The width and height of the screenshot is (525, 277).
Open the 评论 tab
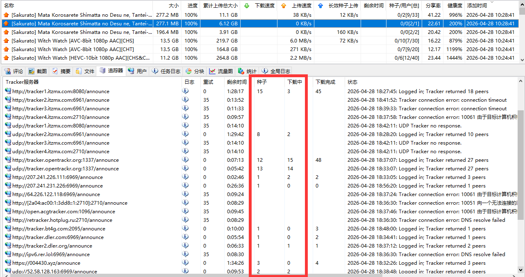(14, 71)
